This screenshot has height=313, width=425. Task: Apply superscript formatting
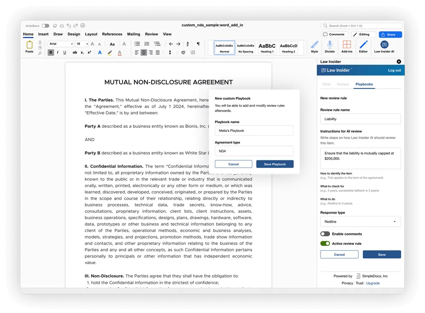pos(89,52)
